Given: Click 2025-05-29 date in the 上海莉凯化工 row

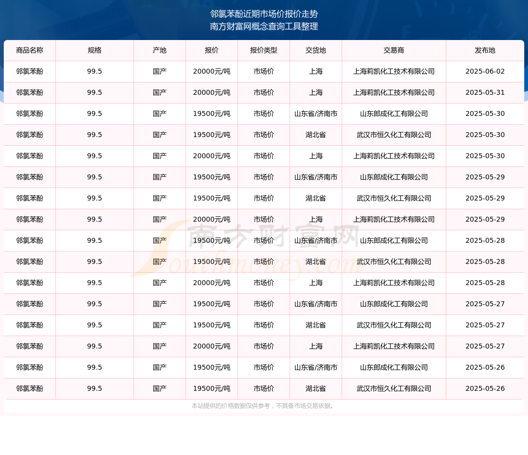Looking at the screenshot, I should 485,219.
